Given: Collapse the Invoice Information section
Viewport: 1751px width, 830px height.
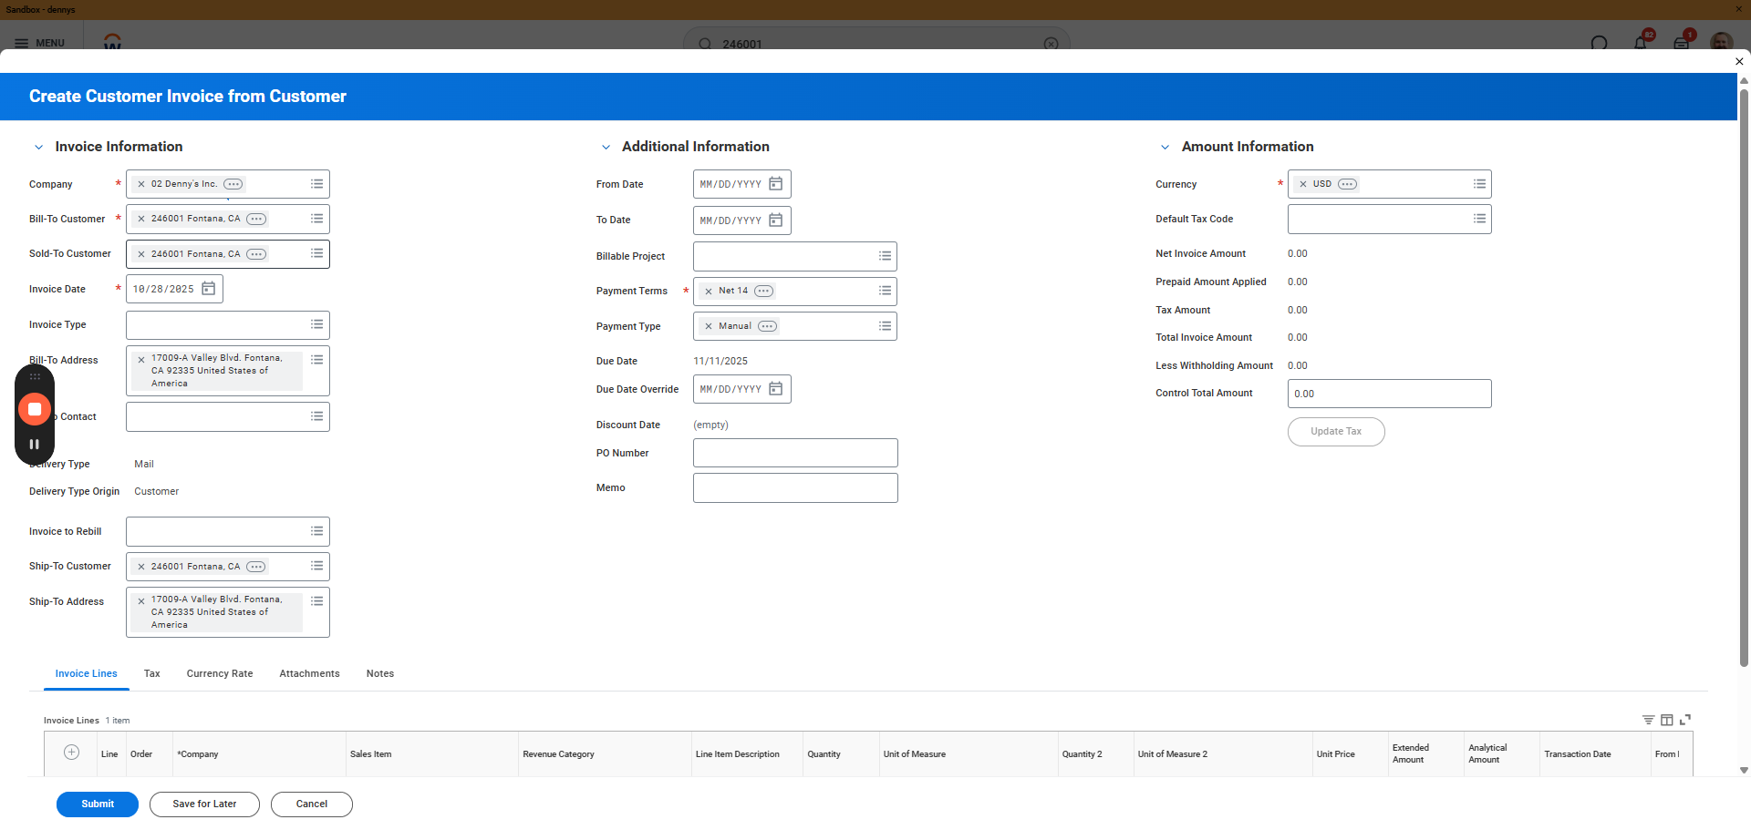Looking at the screenshot, I should pos(38,148).
